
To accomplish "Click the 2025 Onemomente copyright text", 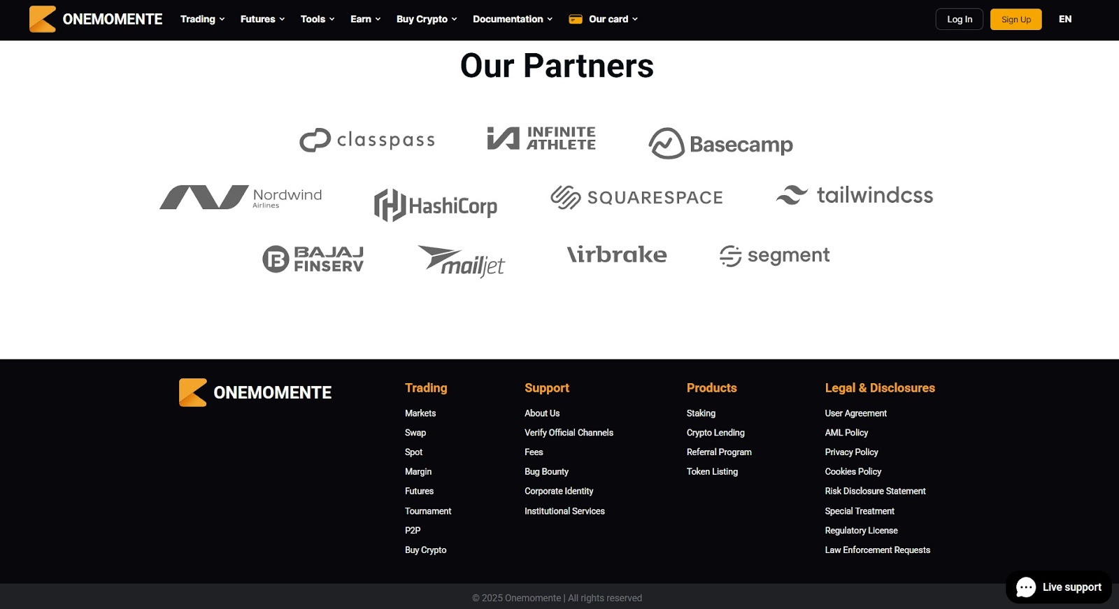I will click(x=557, y=599).
